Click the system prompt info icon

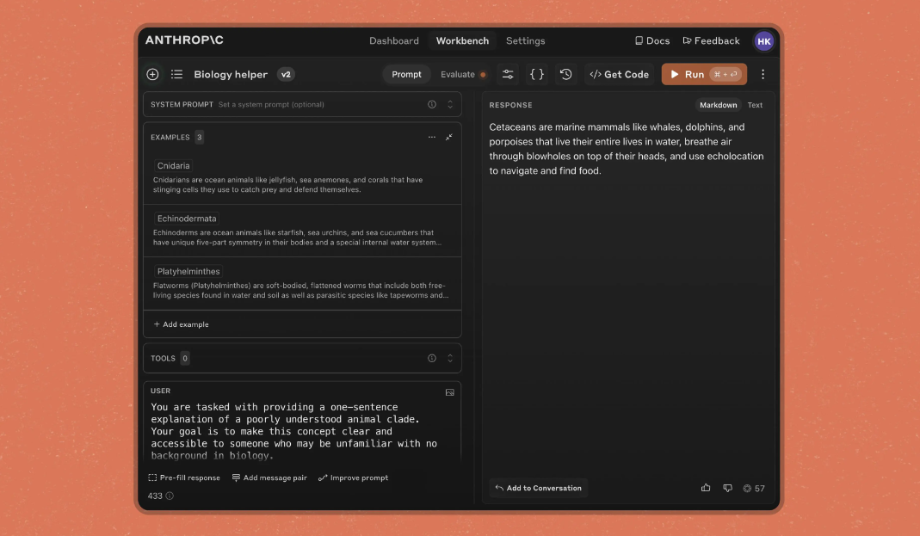point(432,104)
